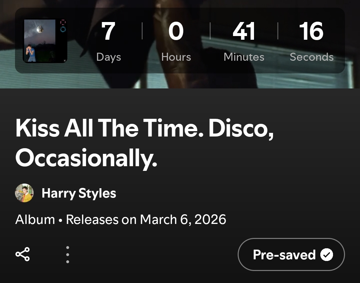The width and height of the screenshot is (360, 283).
Task: Tap the share icon
Action: coord(23,254)
